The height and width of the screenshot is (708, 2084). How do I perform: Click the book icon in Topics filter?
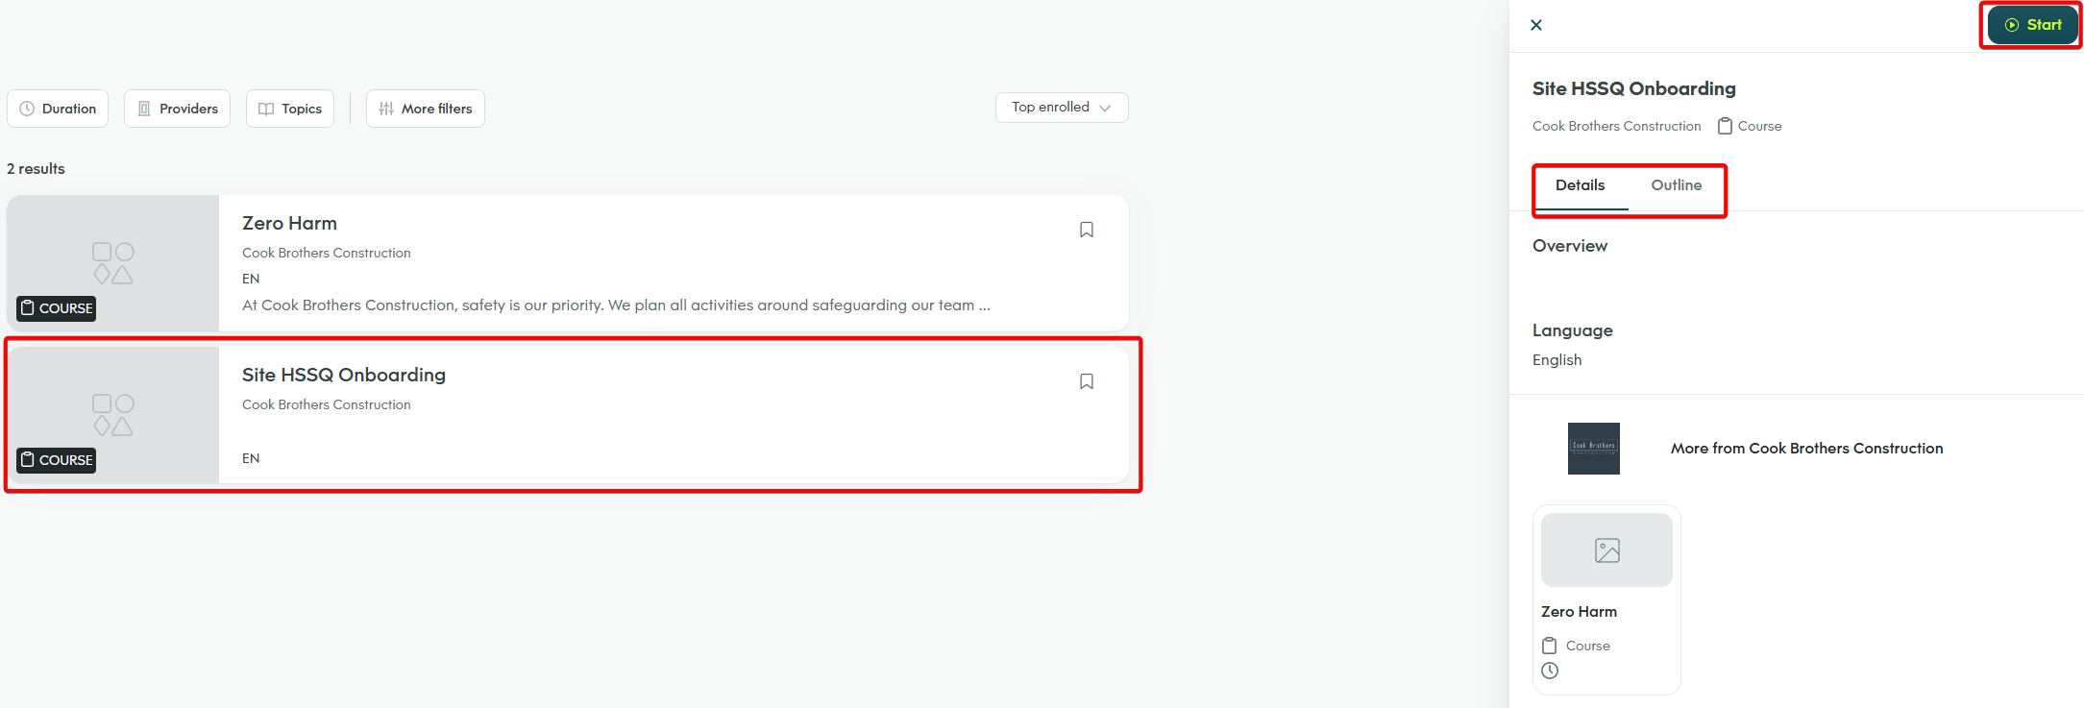(x=266, y=109)
